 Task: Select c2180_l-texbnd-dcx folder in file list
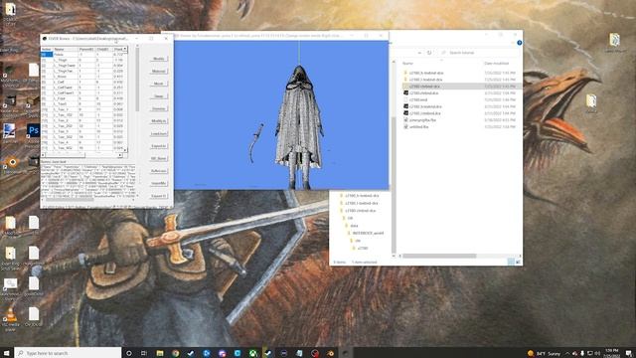[425, 80]
